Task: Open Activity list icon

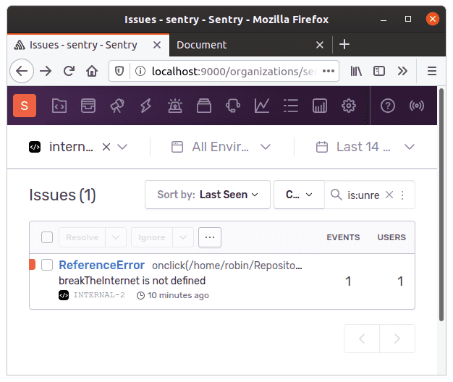Action: (291, 106)
